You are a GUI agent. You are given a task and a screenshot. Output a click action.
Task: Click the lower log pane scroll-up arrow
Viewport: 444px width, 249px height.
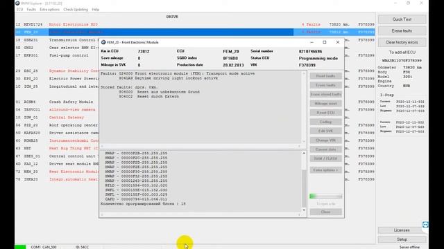(304, 154)
